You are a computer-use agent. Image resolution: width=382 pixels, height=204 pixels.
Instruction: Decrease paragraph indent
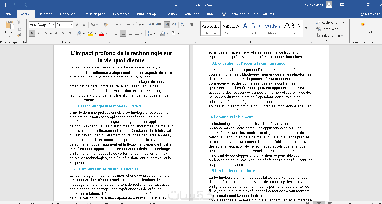coord(151,25)
